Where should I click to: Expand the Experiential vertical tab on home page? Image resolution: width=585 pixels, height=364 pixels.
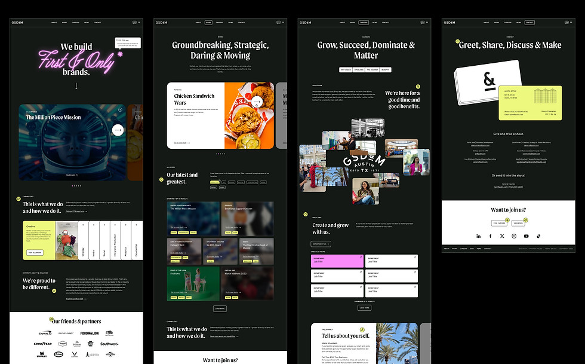(137, 240)
